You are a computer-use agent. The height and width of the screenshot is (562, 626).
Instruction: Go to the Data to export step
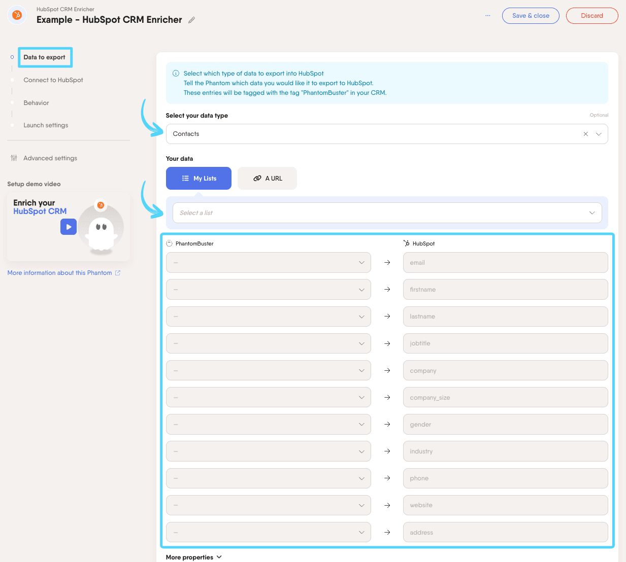45,57
